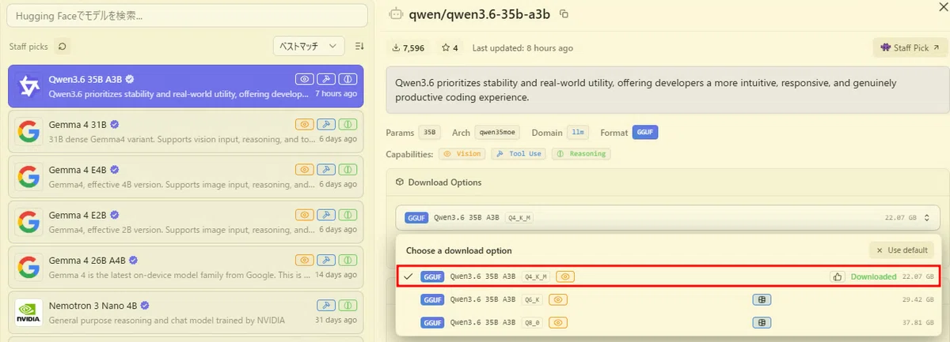This screenshot has height=342, width=950.
Task: Click the tool-use badge on Gemma 4 26B A4B
Action: point(326,259)
